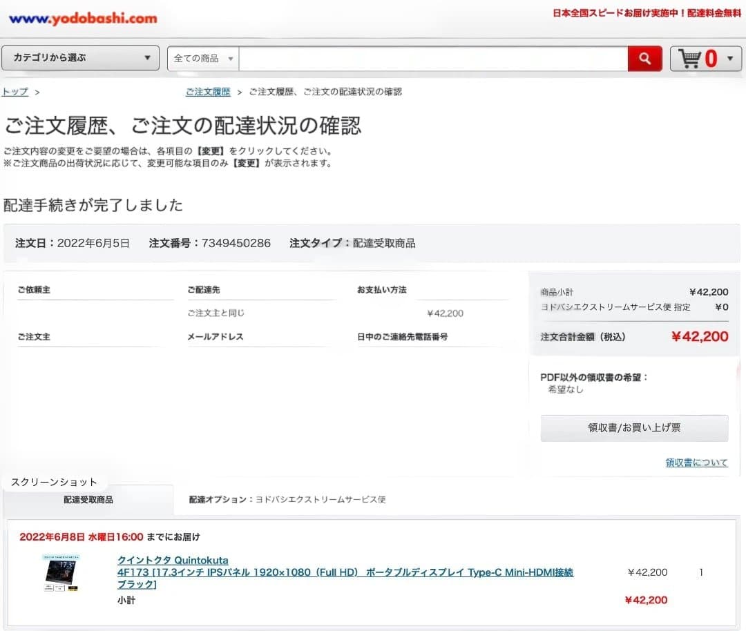This screenshot has height=631, width=746.
Task: Expand the cart dropdown arrow
Action: point(730,59)
